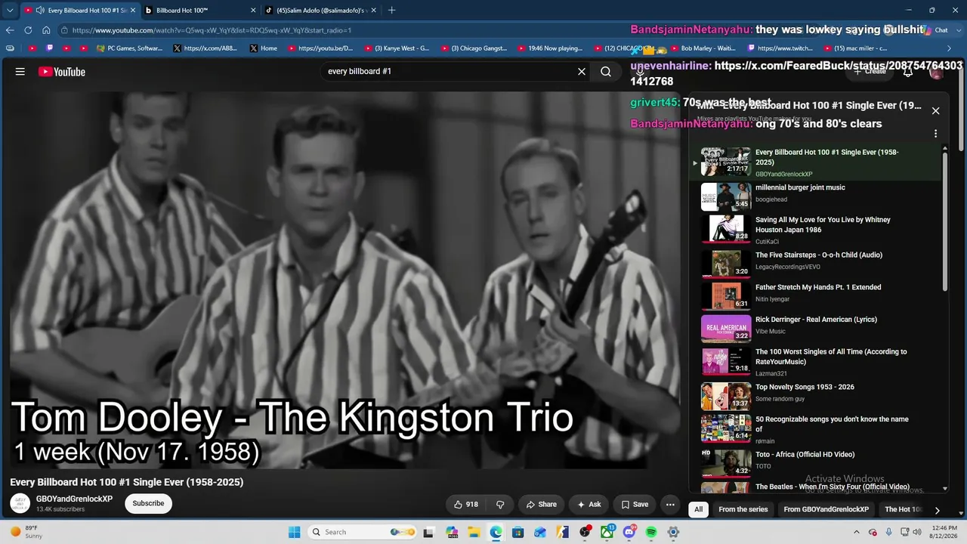Open Microsoft Edge from the taskbar

496,532
